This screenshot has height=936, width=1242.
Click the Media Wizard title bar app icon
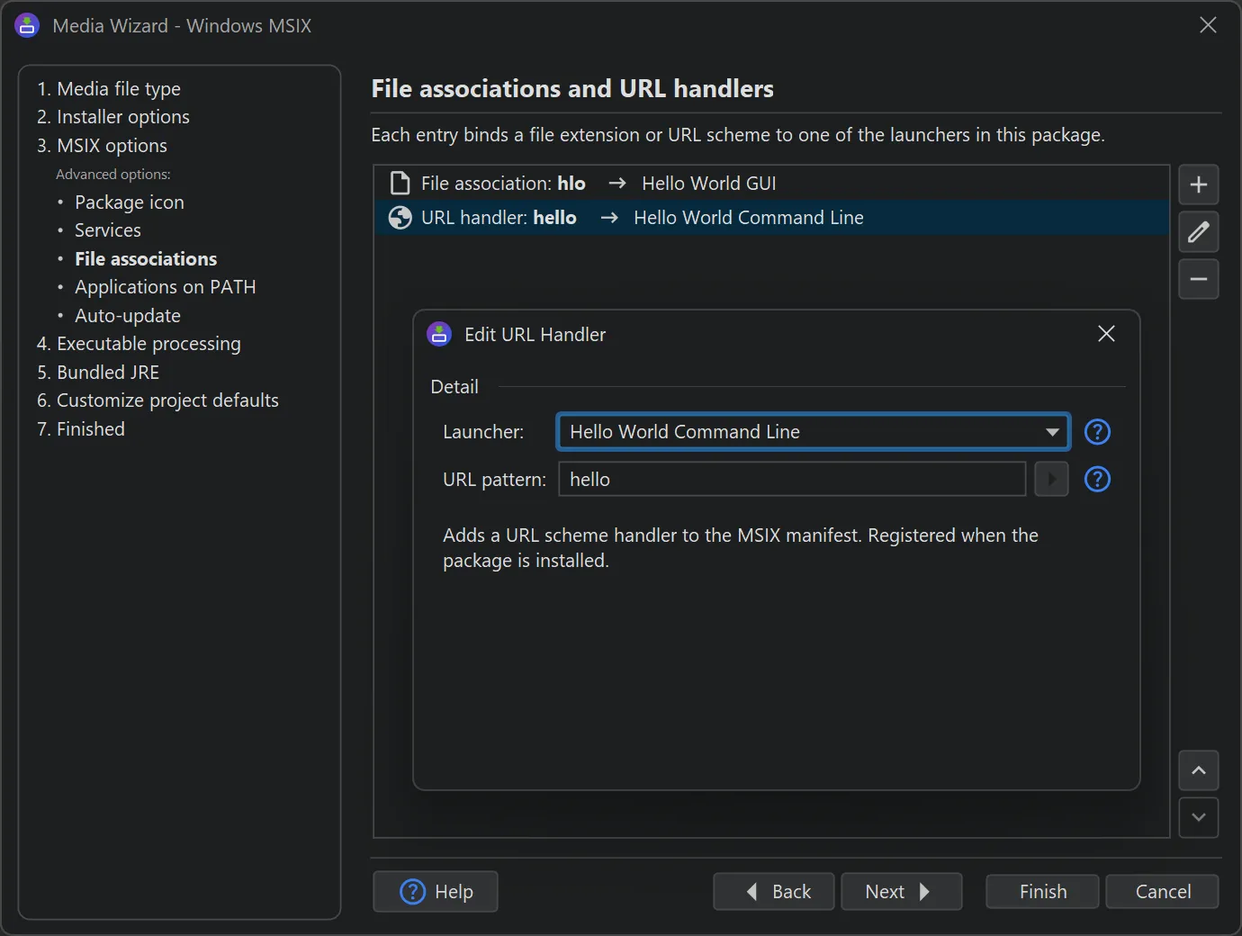[27, 25]
